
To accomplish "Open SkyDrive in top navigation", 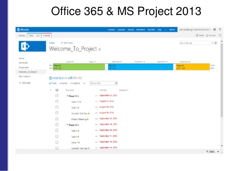I will (x=151, y=30).
